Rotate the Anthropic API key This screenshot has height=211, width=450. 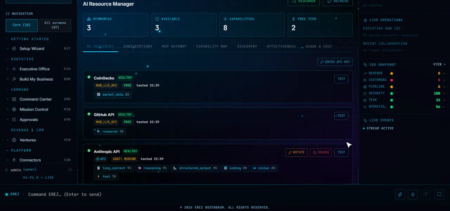[x=296, y=152]
